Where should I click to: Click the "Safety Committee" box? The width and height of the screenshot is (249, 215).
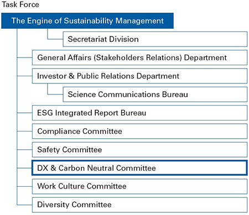point(140,150)
